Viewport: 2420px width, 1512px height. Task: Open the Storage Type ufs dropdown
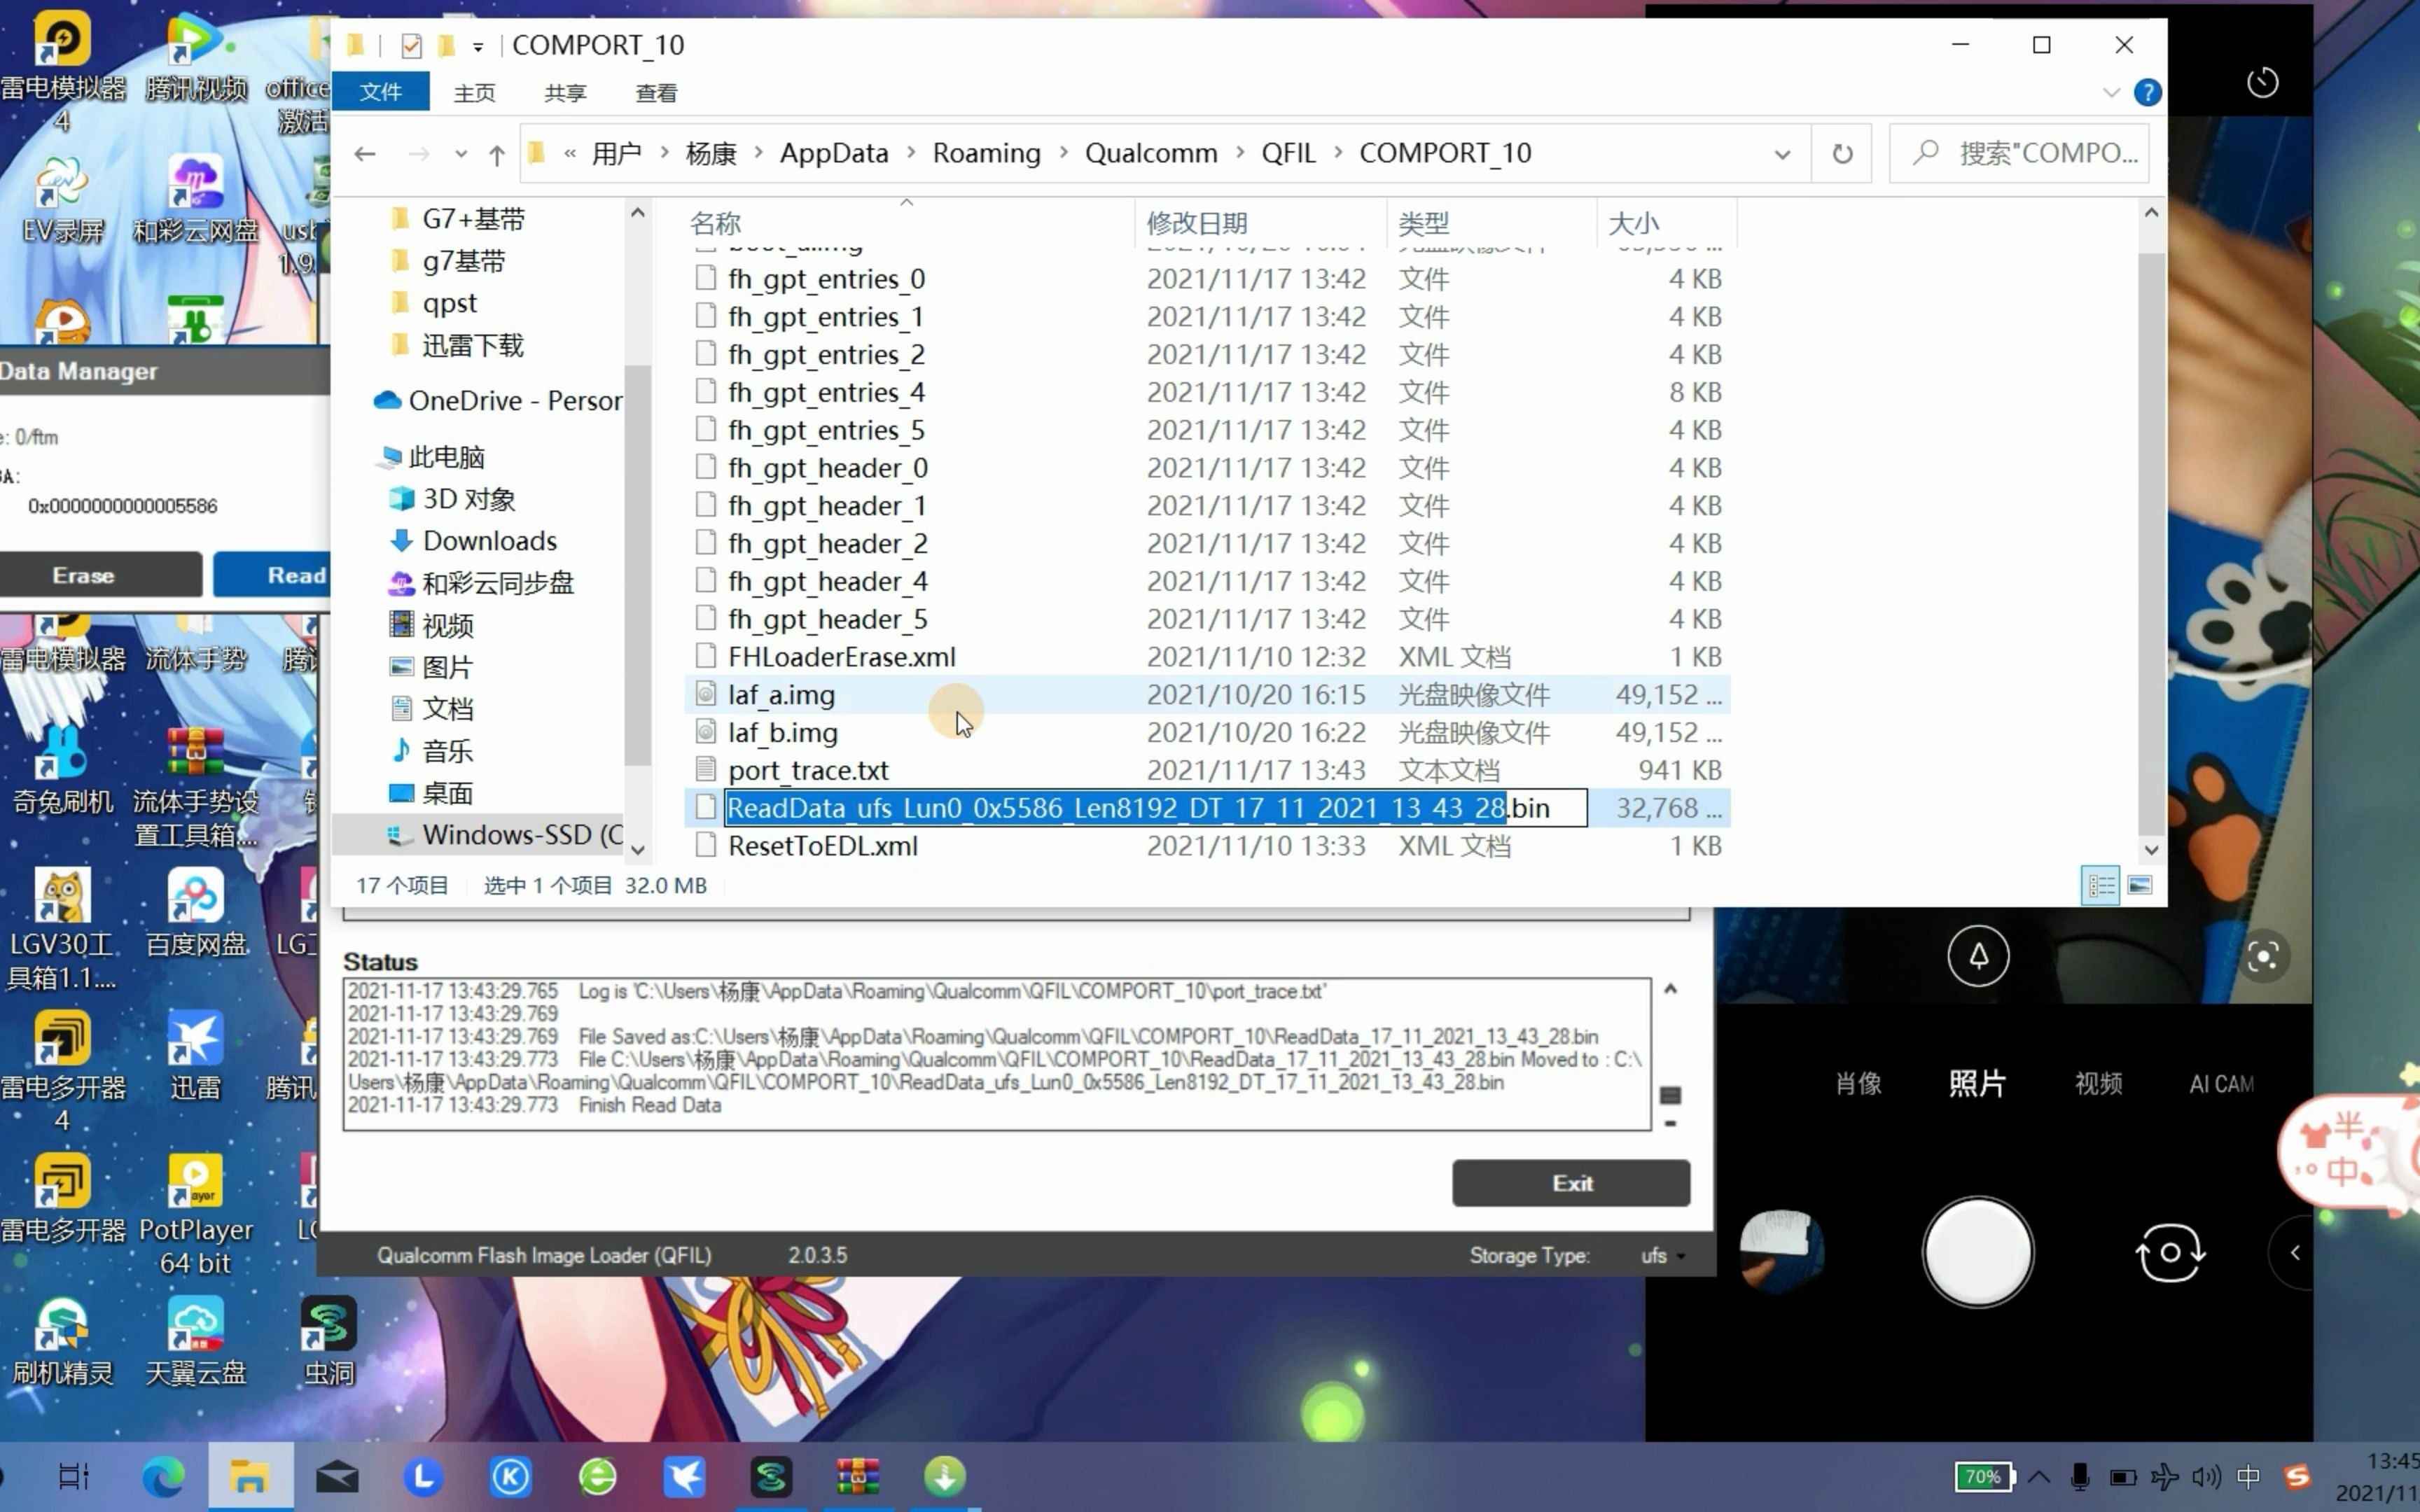pos(1664,1256)
